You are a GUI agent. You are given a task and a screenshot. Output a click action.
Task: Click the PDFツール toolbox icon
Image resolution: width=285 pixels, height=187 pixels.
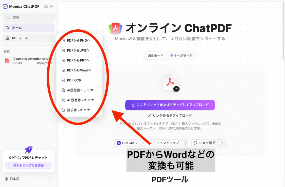point(7,38)
